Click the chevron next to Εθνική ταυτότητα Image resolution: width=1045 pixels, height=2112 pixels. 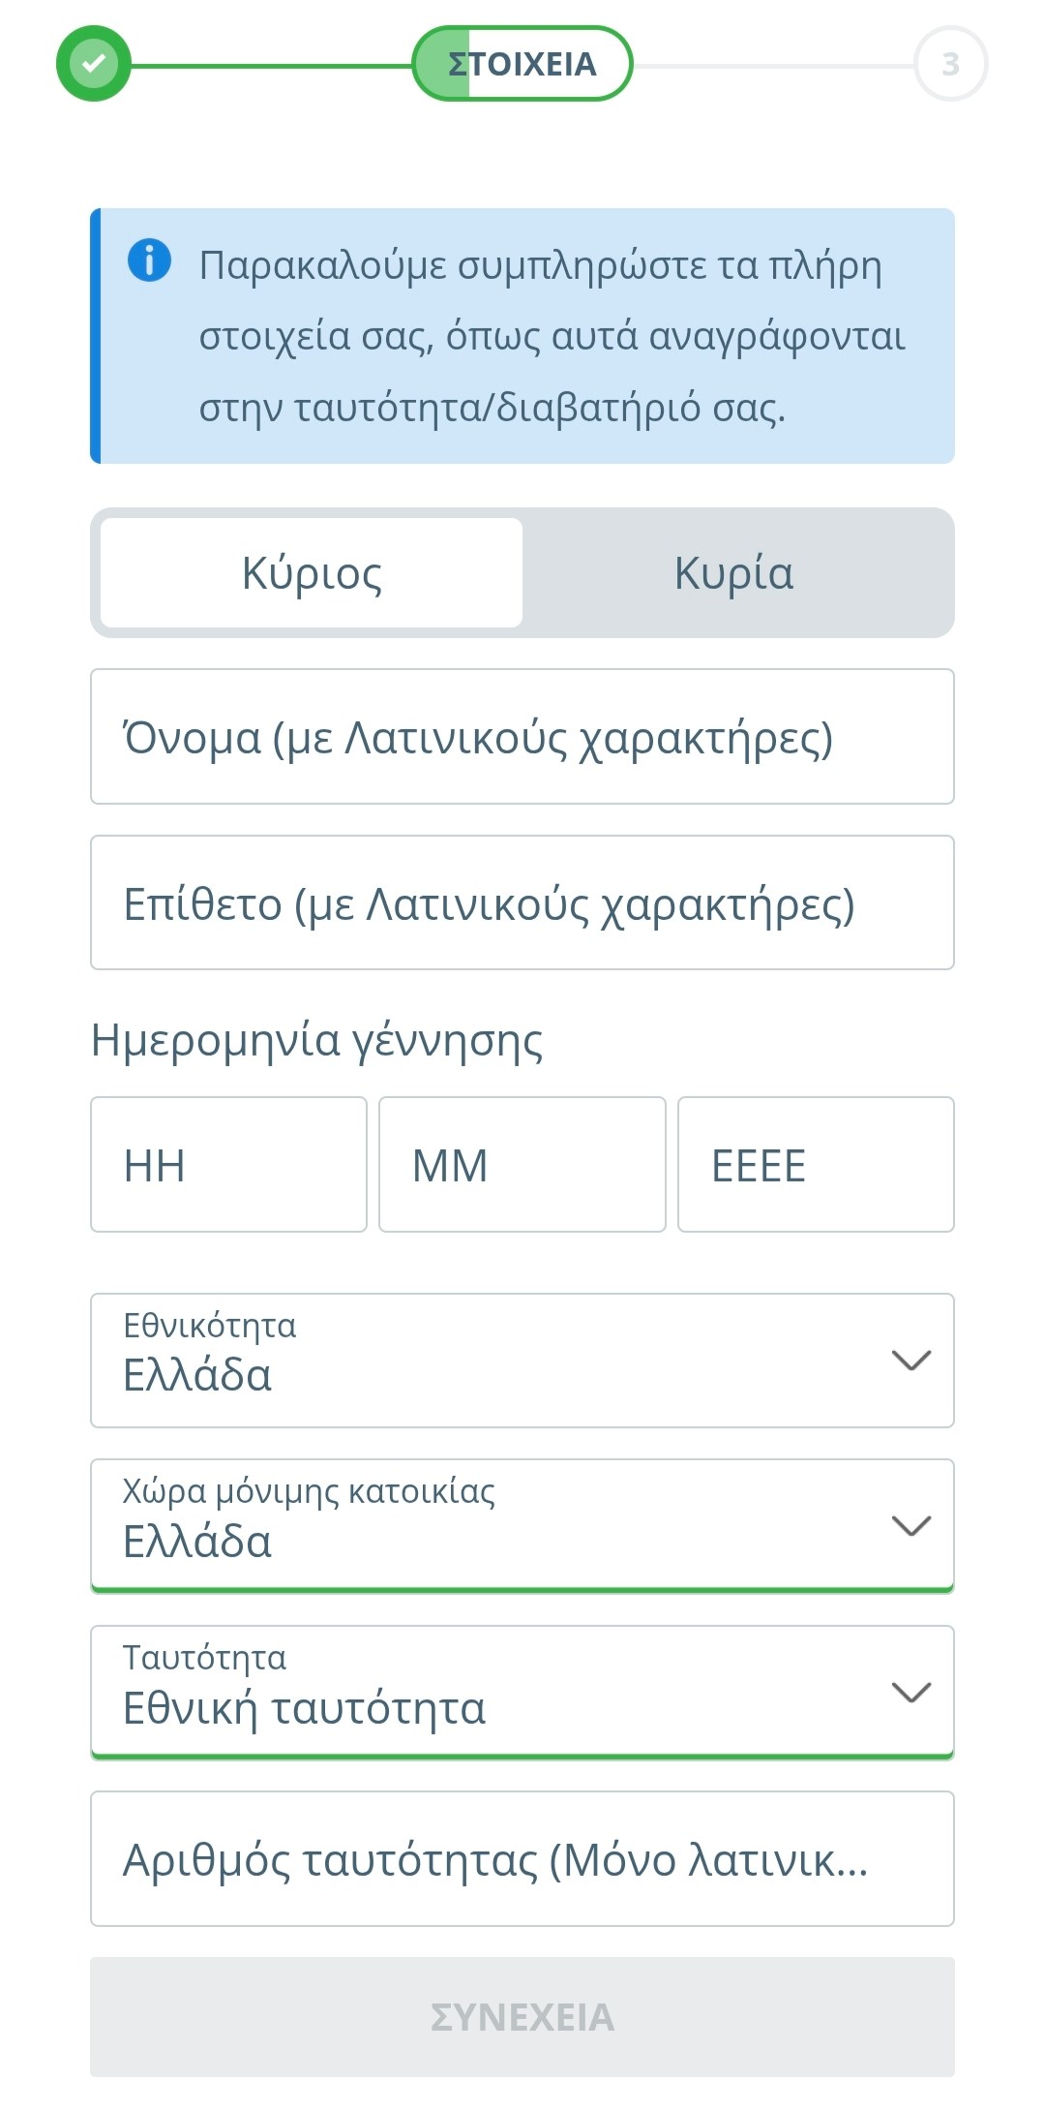[x=911, y=1692]
